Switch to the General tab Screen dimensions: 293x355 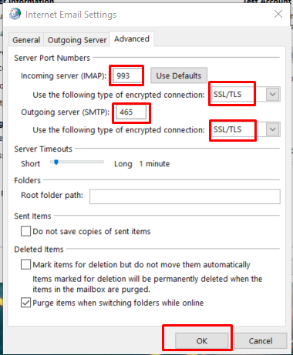click(x=26, y=40)
